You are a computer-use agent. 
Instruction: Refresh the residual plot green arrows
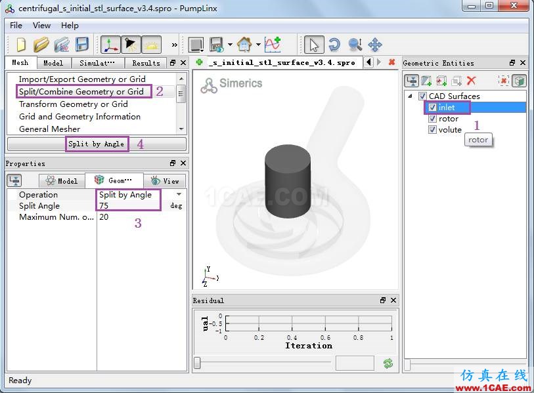pyautogui.click(x=388, y=363)
